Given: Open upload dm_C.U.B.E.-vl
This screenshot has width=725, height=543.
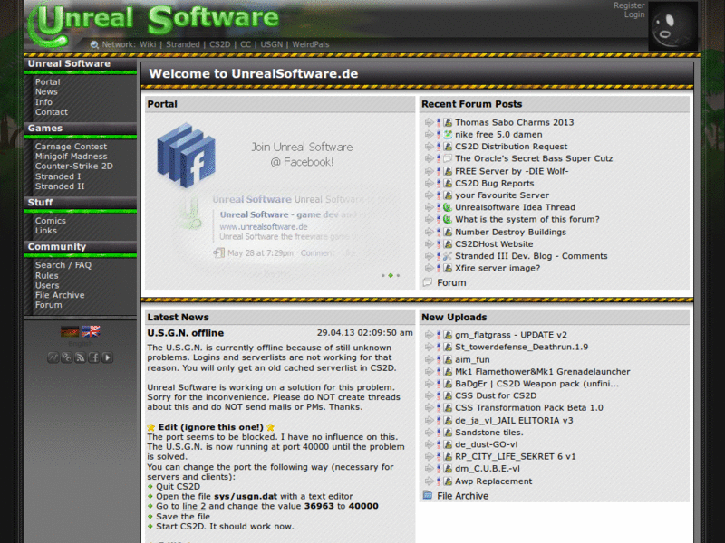Looking at the screenshot, I should coord(488,468).
